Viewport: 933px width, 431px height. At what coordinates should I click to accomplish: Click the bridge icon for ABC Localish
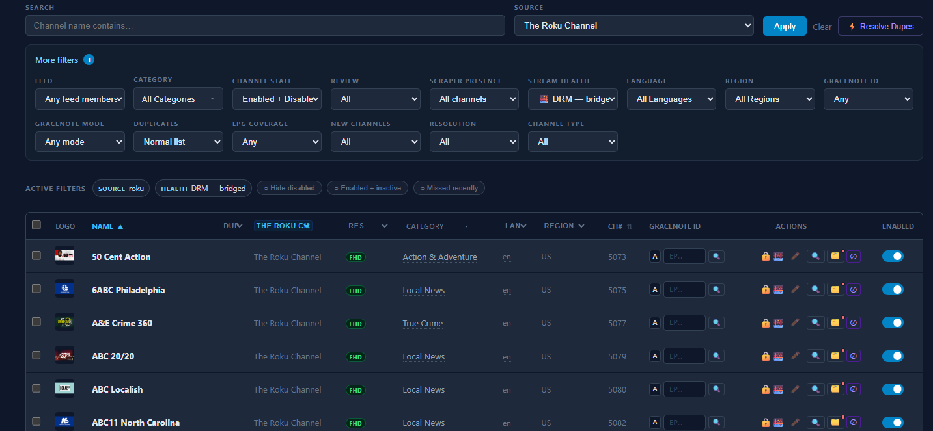(x=778, y=389)
